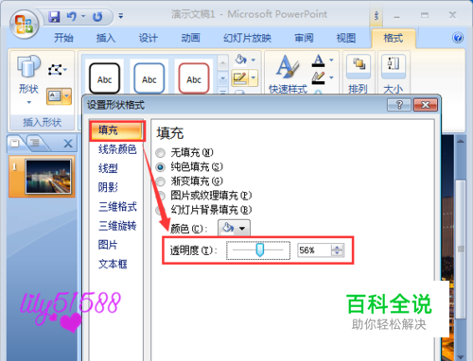This screenshot has width=473, height=361.
Task: Click the shape outline pencil icon
Action: tap(240, 77)
